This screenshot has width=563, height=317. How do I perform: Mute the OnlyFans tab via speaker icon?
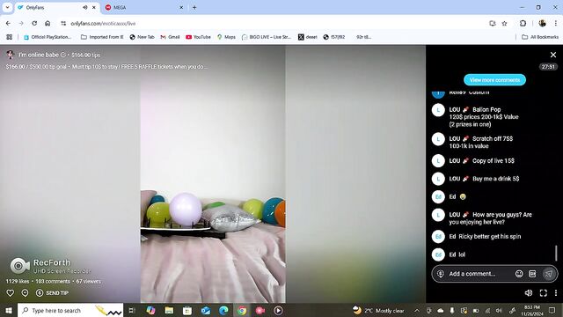pos(85,7)
